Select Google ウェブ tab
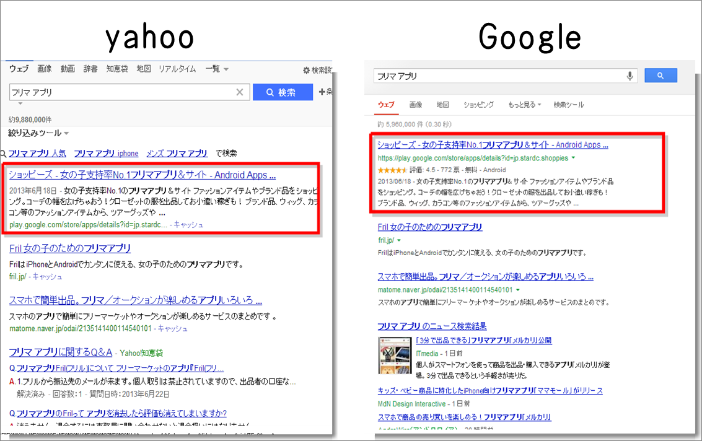The height and width of the screenshot is (441, 702). coord(386,105)
